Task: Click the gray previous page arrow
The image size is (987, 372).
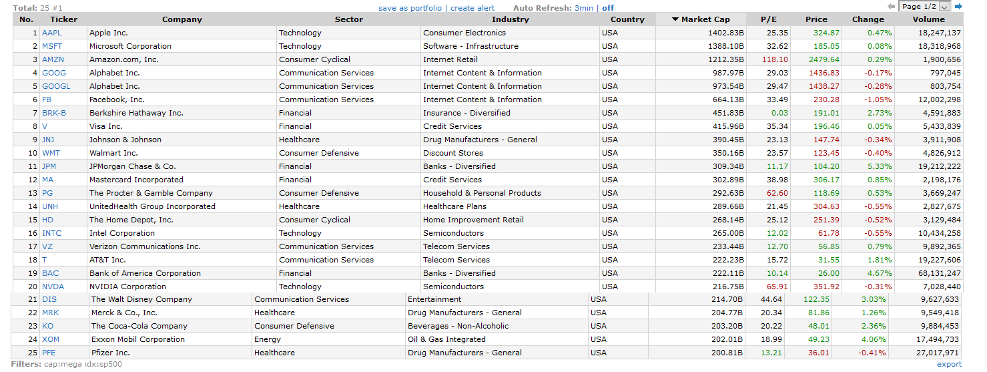Action: (x=891, y=7)
